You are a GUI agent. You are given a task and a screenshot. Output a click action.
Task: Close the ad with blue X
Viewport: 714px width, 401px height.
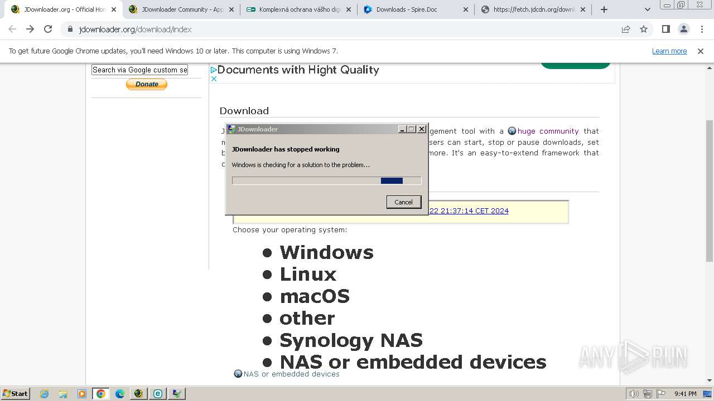213,79
